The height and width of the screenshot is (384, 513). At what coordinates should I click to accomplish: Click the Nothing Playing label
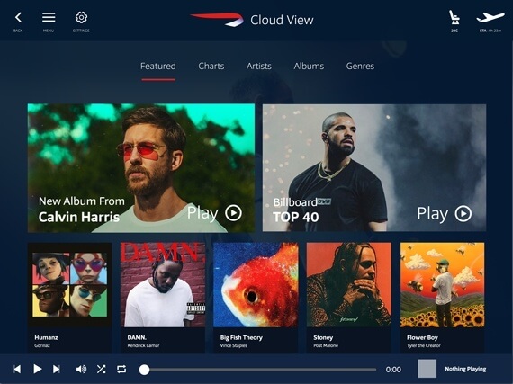tap(465, 369)
